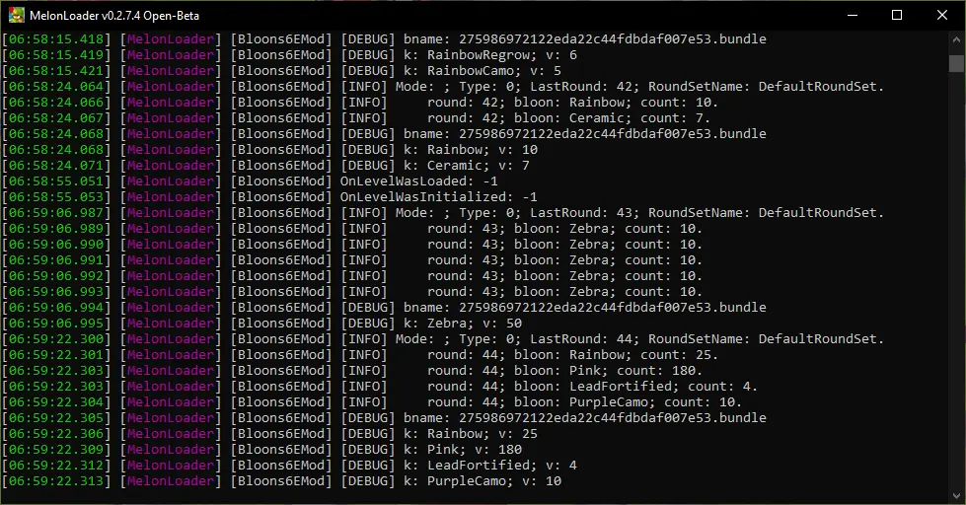Viewport: 966px width, 505px height.
Task: Click the vertical scrollbar thumb
Action: 956,63
